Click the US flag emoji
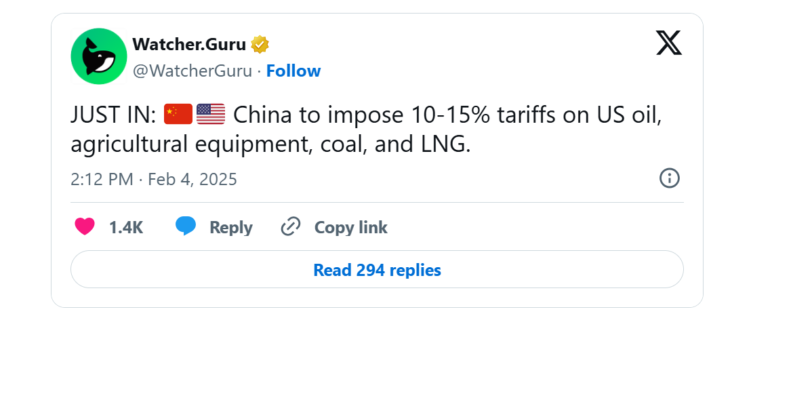Image resolution: width=812 pixels, height=396 pixels. 211,114
